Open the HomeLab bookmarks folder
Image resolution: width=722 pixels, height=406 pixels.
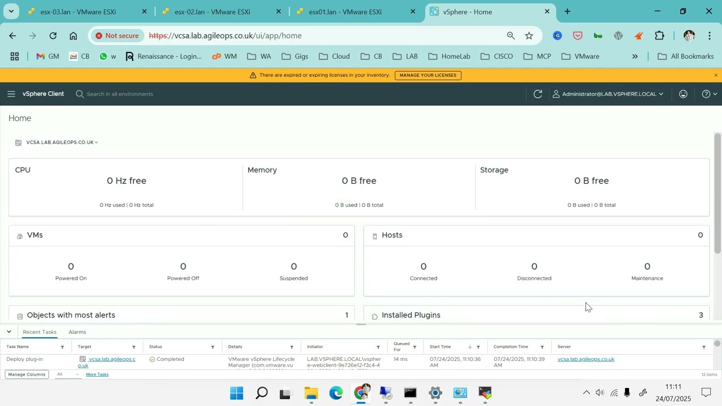(449, 56)
